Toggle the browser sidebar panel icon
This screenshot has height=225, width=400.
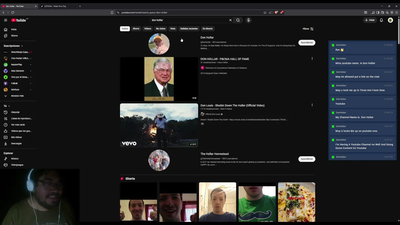(377, 12)
